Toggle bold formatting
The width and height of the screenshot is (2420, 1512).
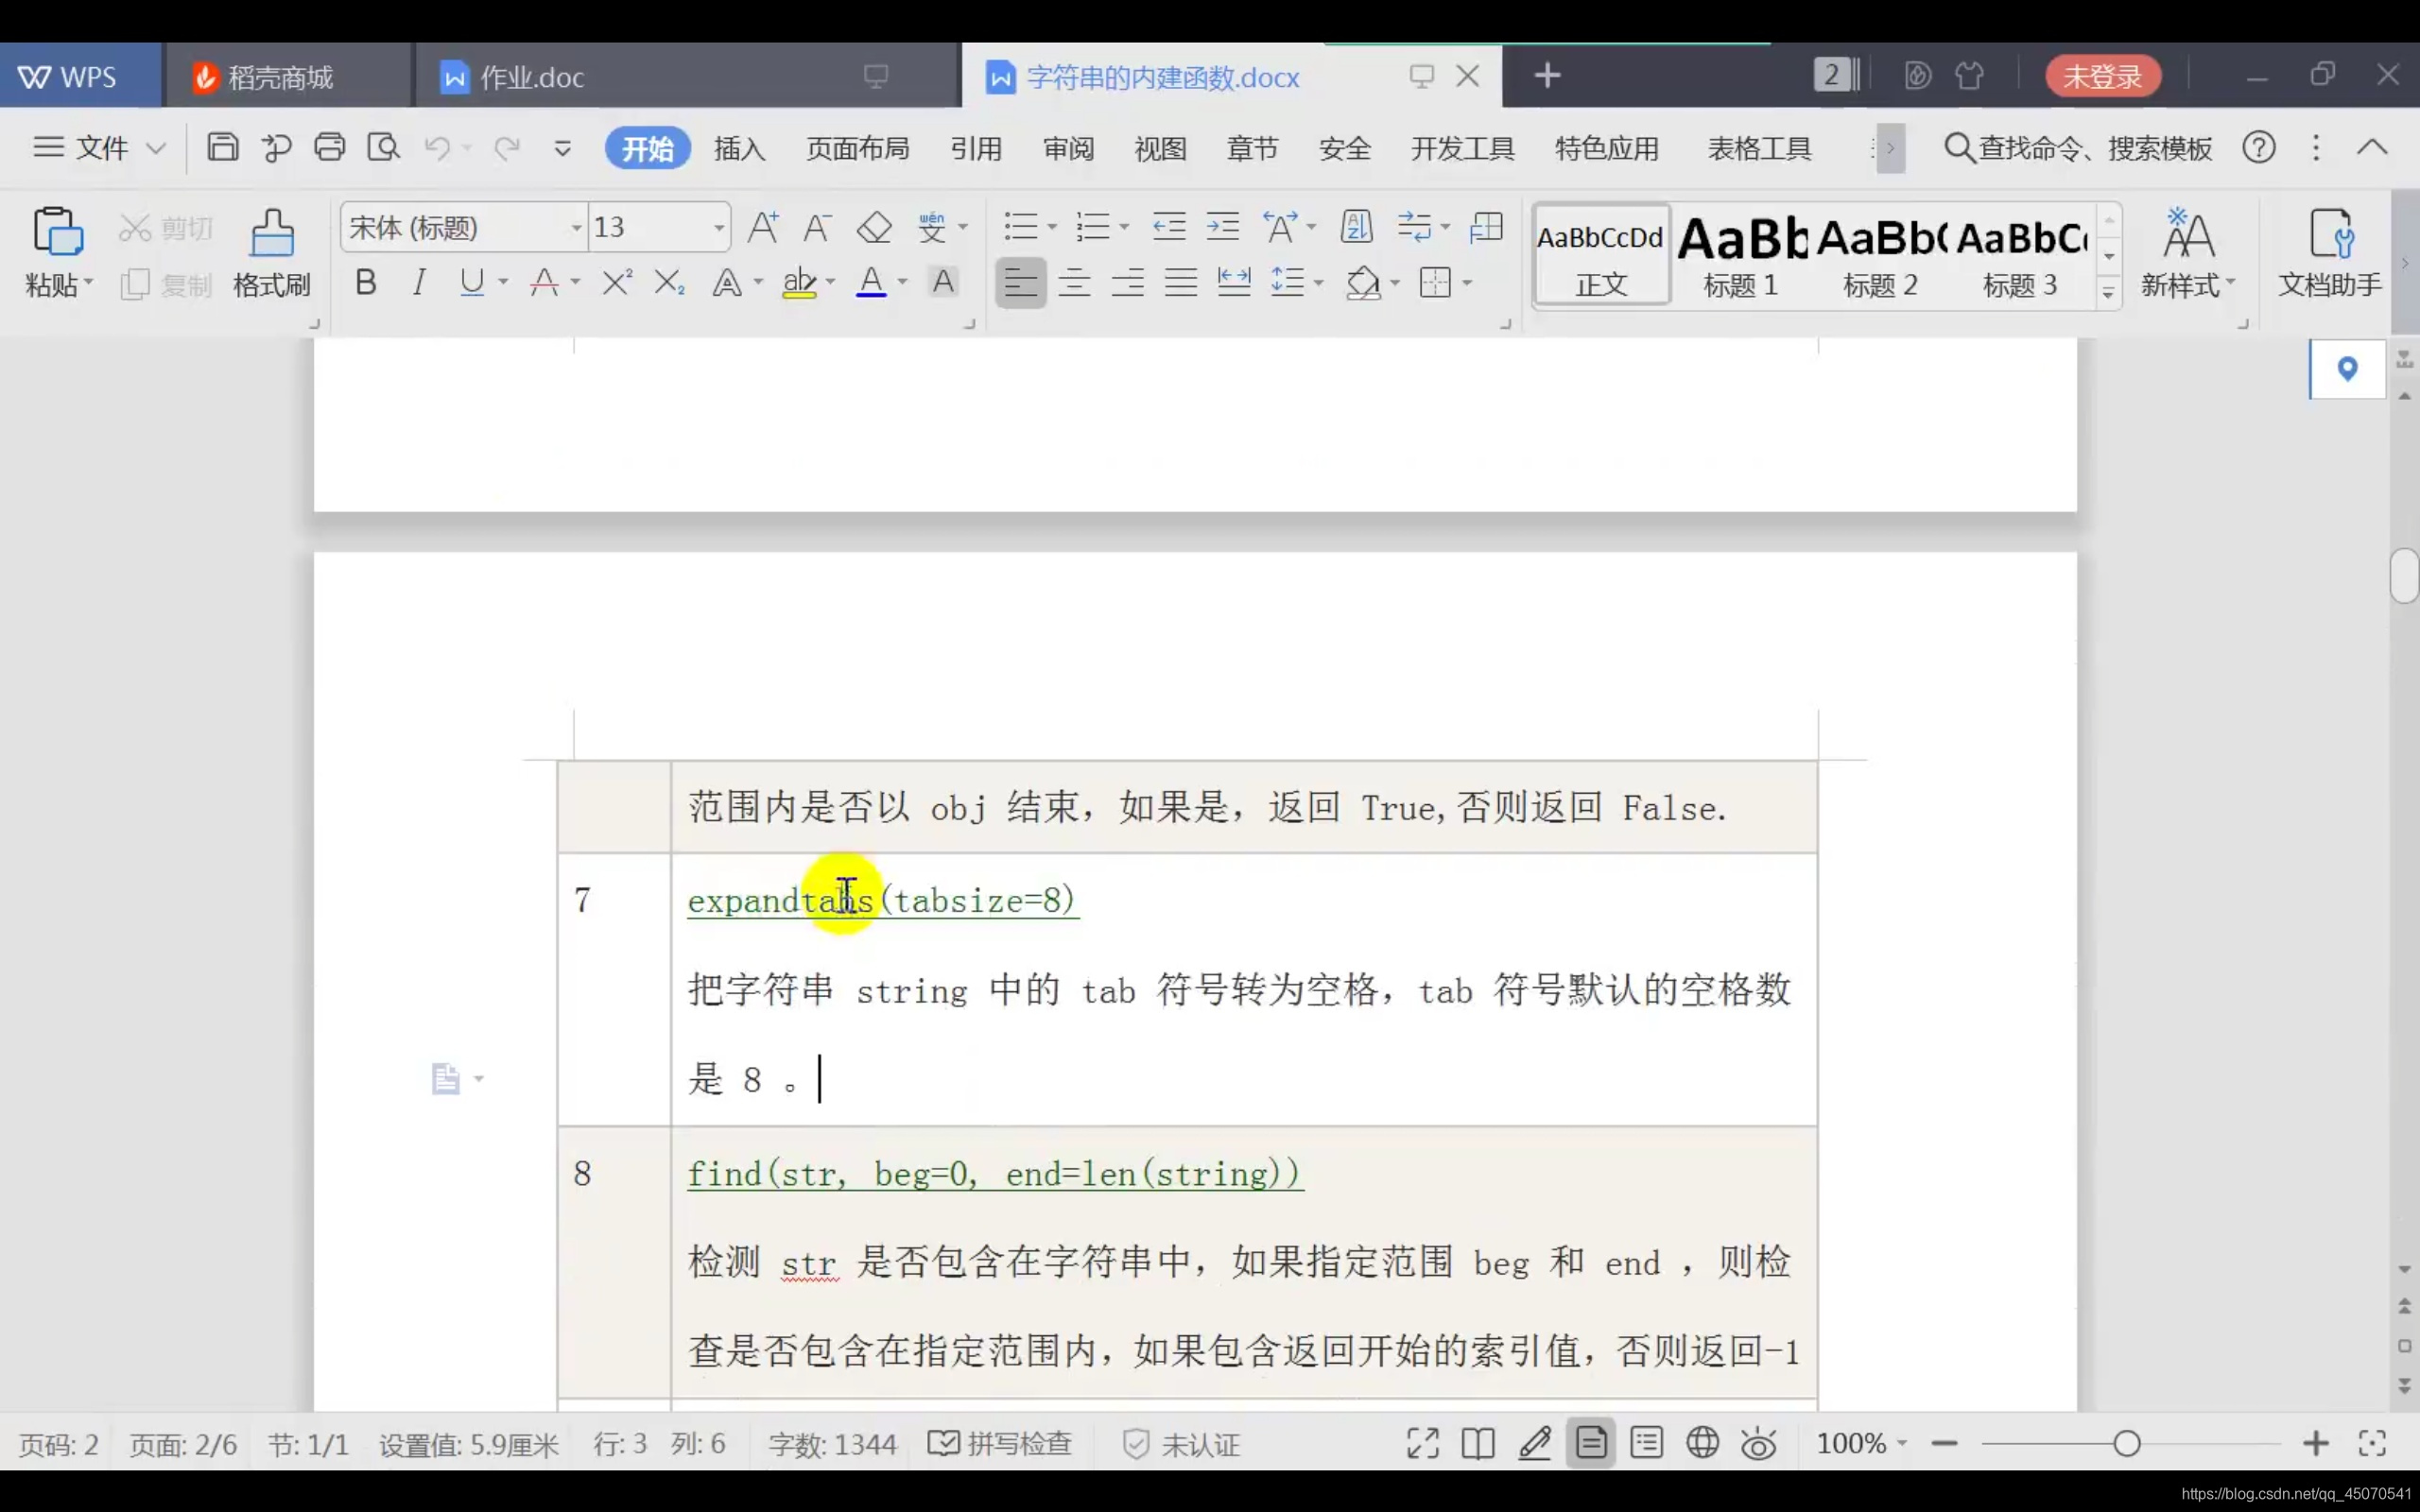[366, 283]
